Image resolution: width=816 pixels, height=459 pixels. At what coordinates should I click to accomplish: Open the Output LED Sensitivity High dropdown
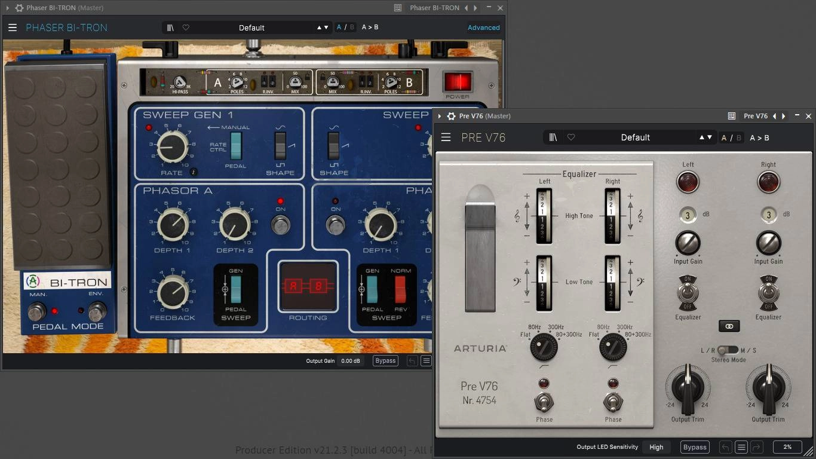pos(657,447)
